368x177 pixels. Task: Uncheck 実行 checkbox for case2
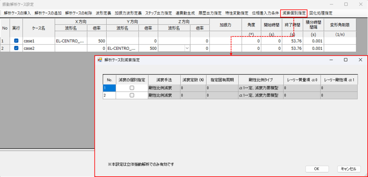pos(16,48)
